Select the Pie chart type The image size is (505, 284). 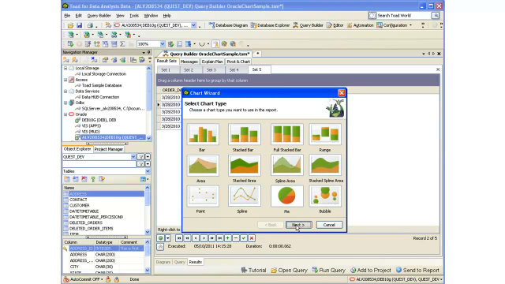pyautogui.click(x=286, y=196)
